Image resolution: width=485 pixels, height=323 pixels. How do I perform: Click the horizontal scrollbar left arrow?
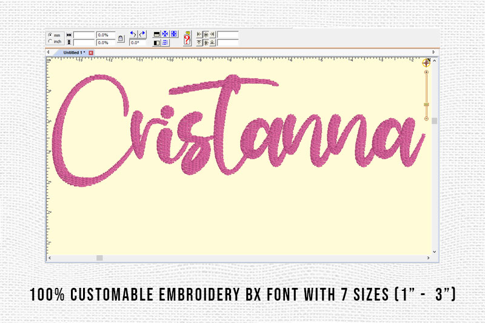click(x=50, y=258)
